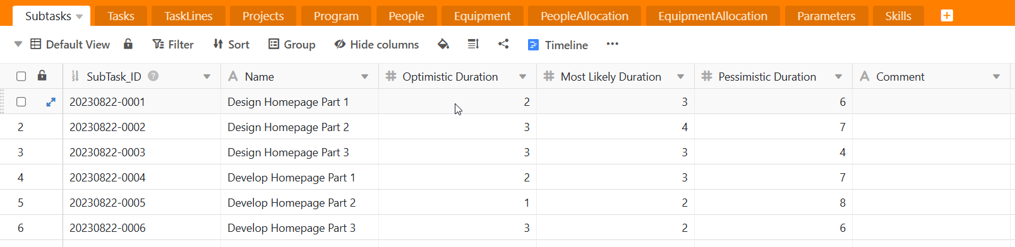The height and width of the screenshot is (247, 1015).
Task: Open the Equipment tab
Action: (482, 16)
